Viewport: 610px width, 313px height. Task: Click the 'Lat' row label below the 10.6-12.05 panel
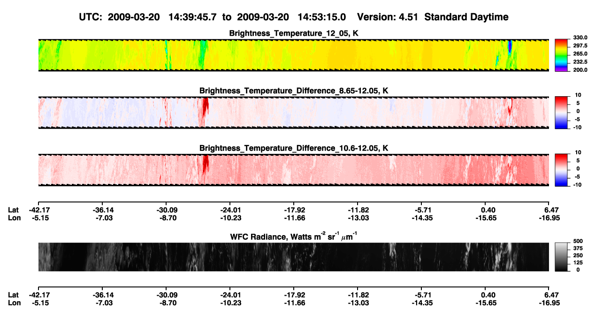(13, 210)
